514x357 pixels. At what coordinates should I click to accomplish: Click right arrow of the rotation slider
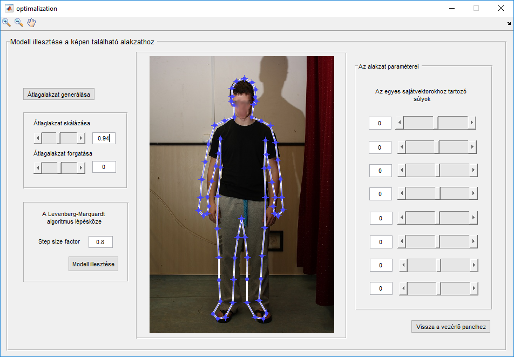coord(81,168)
